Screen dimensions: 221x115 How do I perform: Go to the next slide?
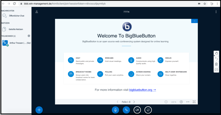pyautogui.click(x=134, y=102)
